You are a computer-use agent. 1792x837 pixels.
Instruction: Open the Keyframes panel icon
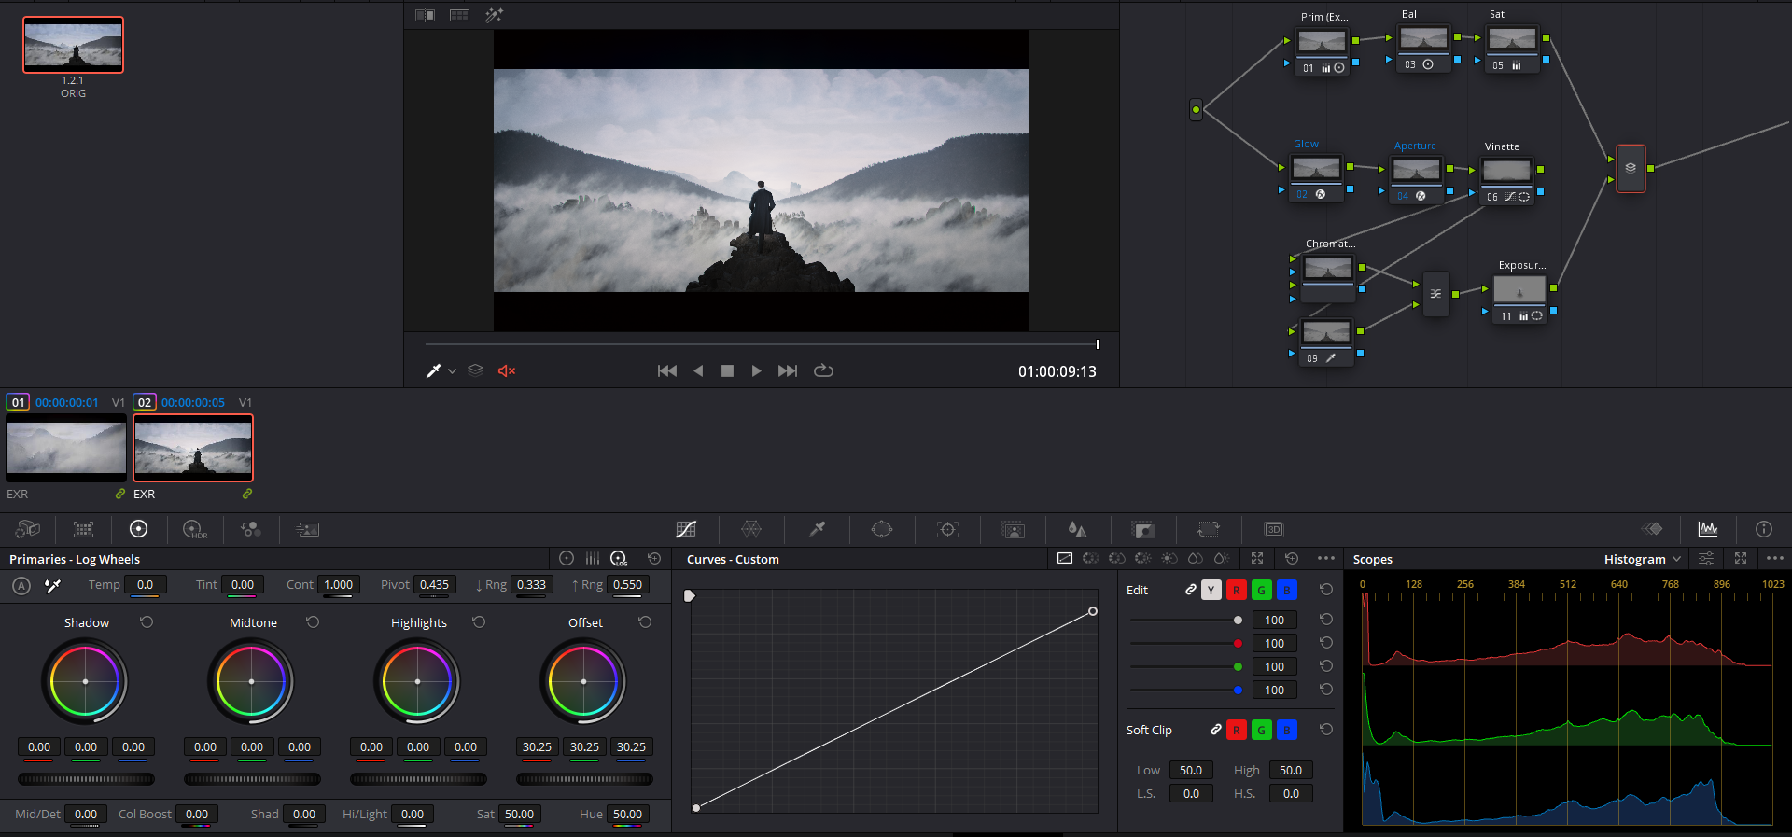click(x=1652, y=529)
